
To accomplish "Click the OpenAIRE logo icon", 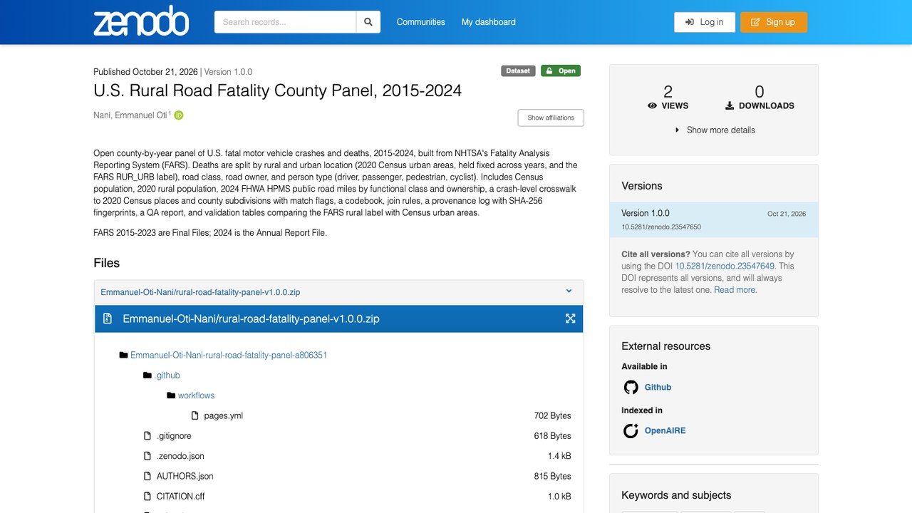I will 631,431.
